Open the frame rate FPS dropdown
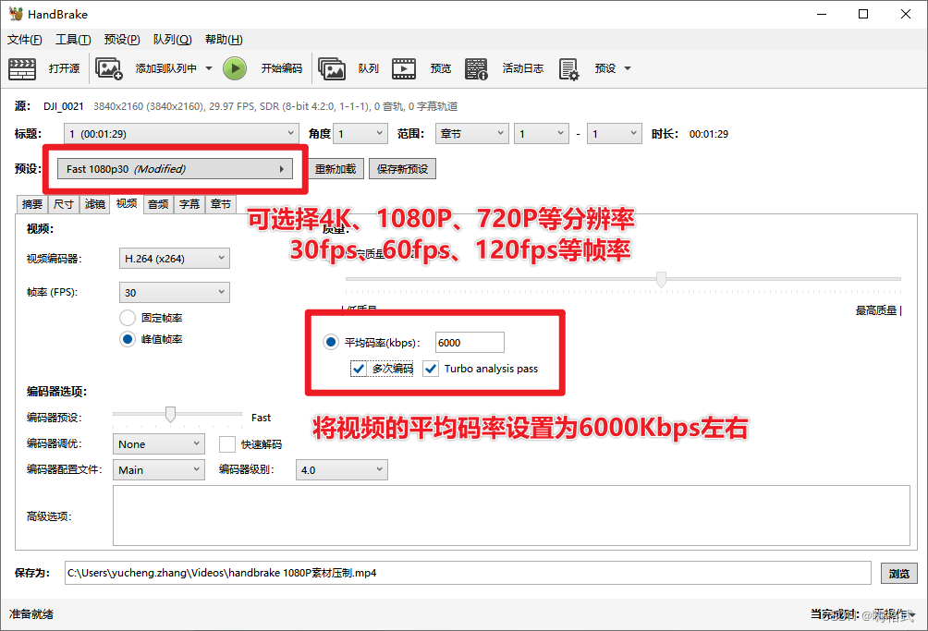 pos(175,292)
